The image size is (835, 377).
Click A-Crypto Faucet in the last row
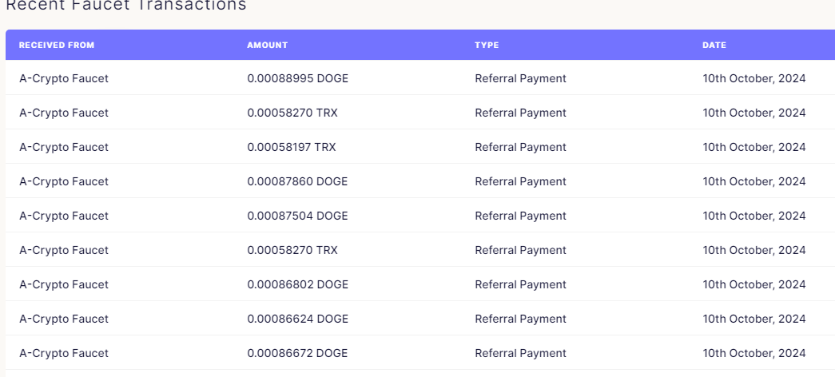click(64, 353)
